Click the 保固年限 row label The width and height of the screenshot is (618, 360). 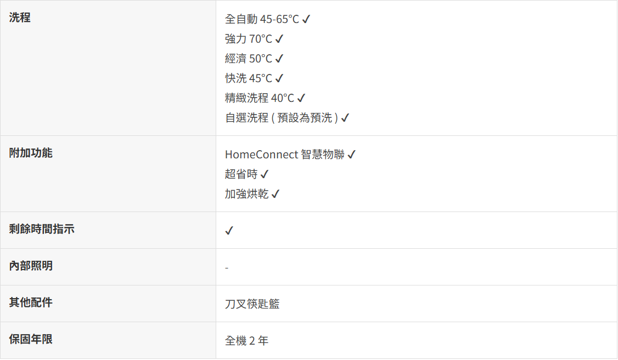pos(31,339)
